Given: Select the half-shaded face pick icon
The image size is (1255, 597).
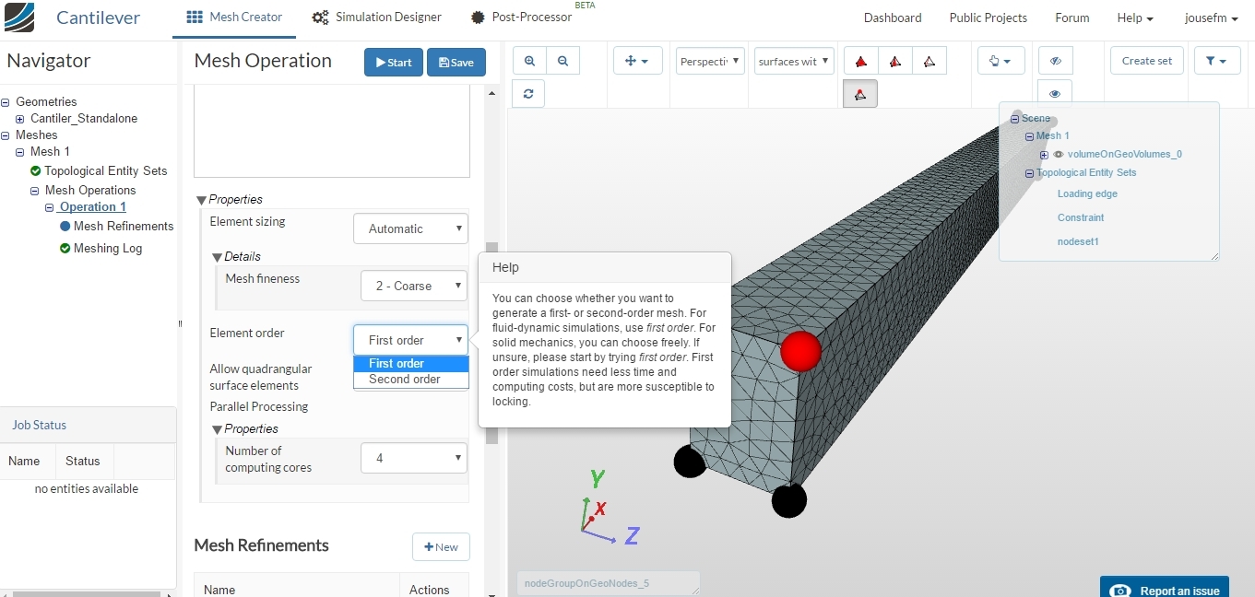Looking at the screenshot, I should point(895,62).
